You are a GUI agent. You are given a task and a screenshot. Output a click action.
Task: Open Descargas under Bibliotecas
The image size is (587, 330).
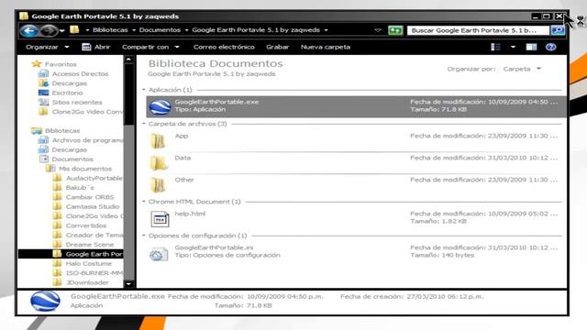coord(70,149)
